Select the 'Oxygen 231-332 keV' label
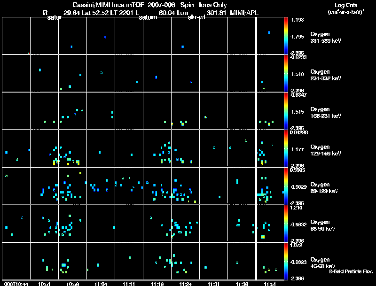The image size is (376, 286). point(326,75)
